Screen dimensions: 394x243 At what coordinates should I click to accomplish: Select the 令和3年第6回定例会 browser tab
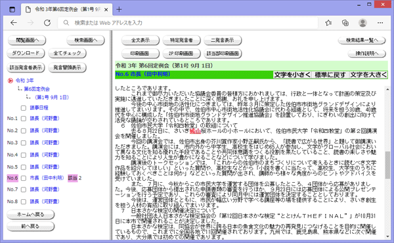click(x=66, y=10)
